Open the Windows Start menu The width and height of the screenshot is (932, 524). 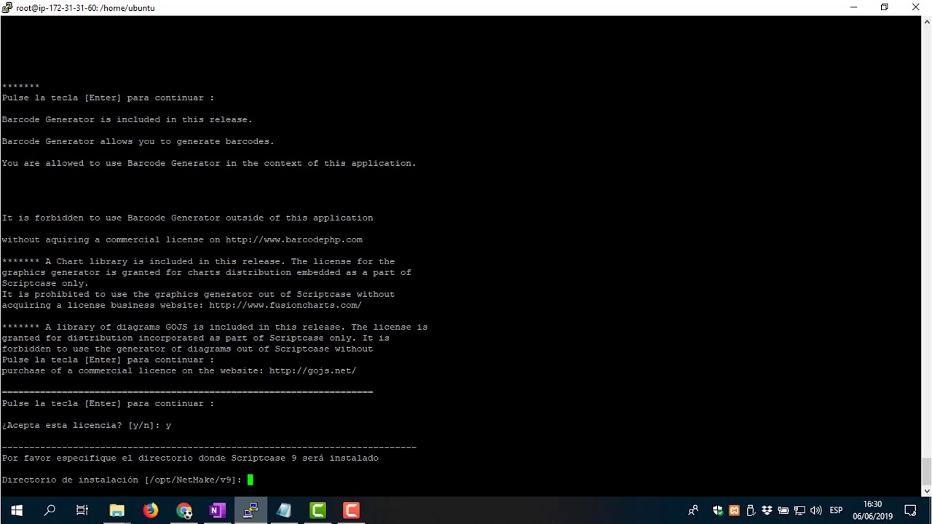click(16, 510)
